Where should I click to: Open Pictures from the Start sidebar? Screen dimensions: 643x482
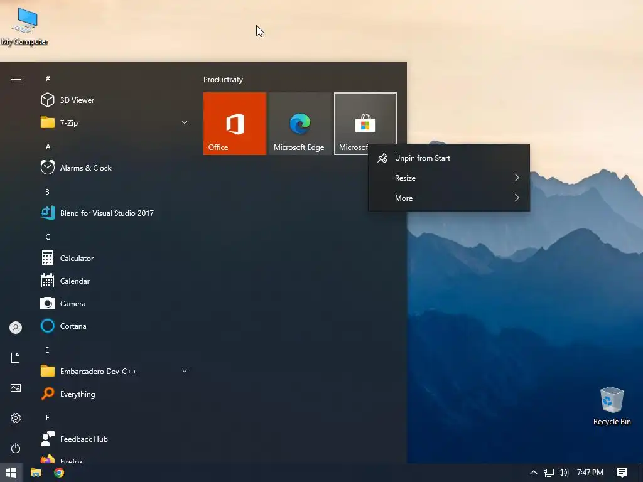pyautogui.click(x=16, y=388)
